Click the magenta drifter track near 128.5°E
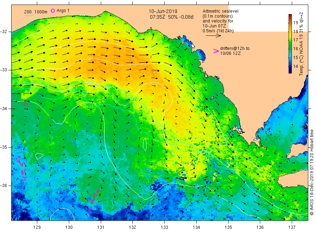The width and height of the screenshot is (316, 232). tap(22, 168)
